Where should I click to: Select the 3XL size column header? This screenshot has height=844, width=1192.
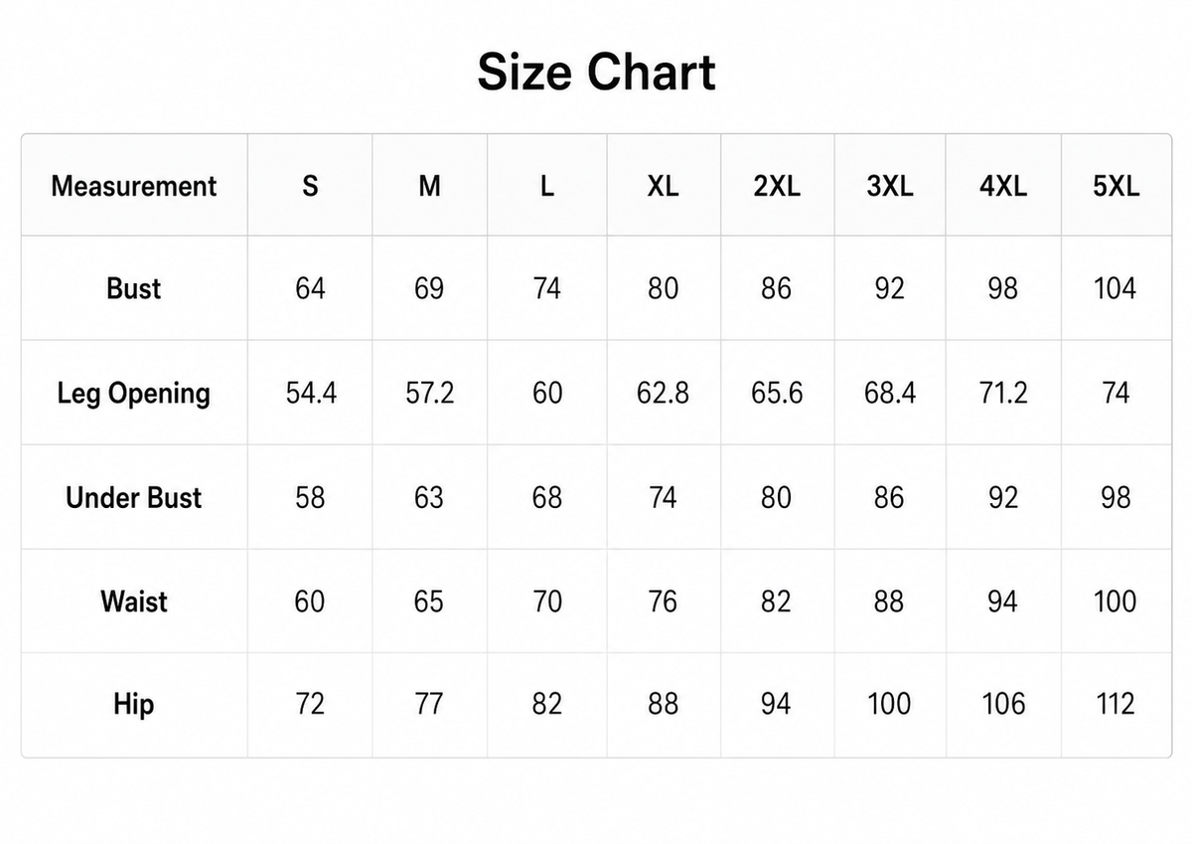tap(890, 186)
